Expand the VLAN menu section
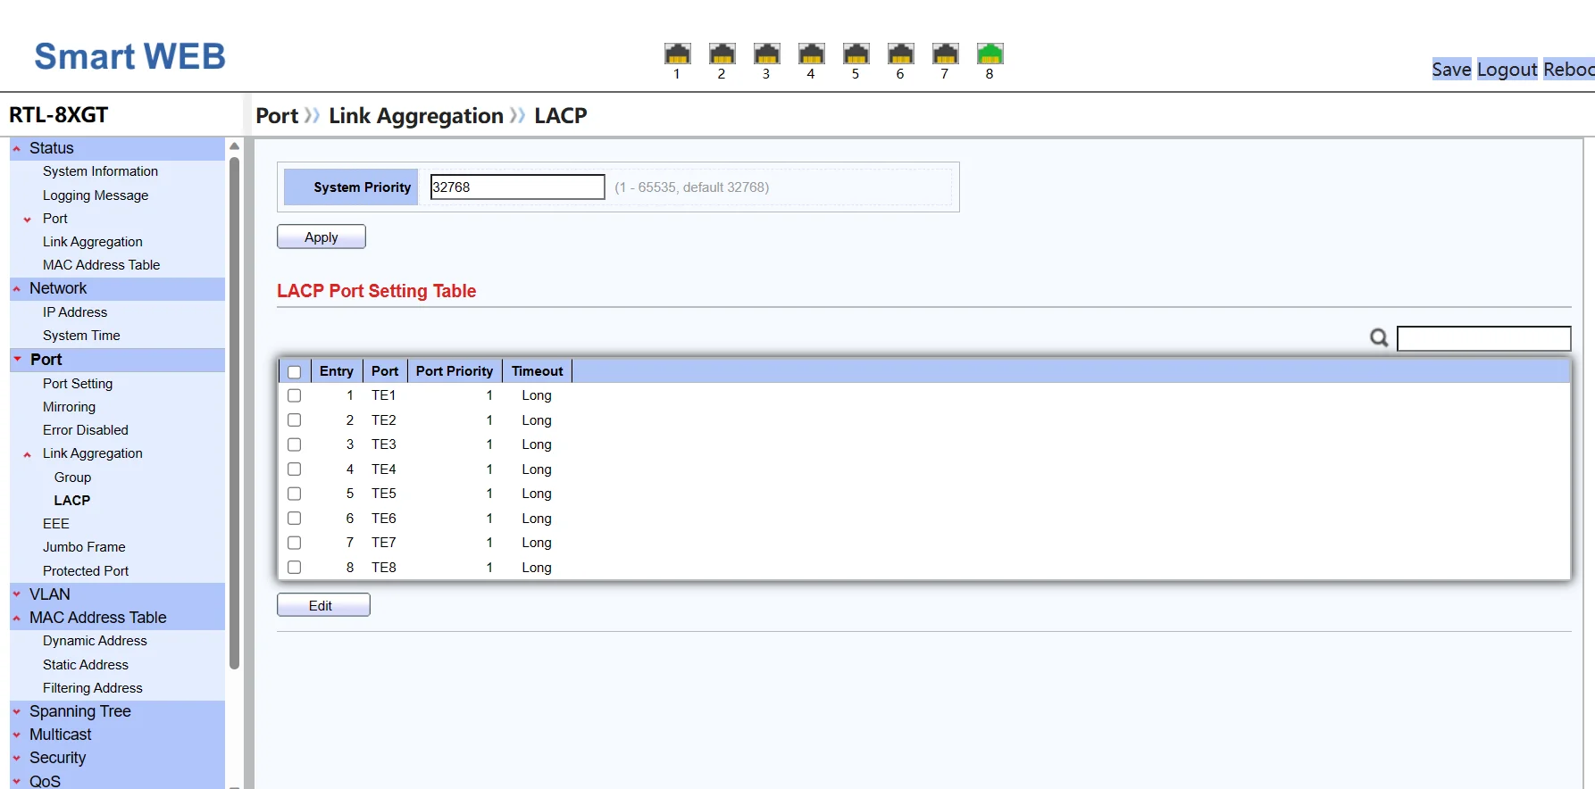The height and width of the screenshot is (789, 1595). [x=49, y=594]
